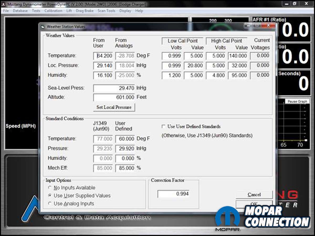Viewport: 315px width, 236px height.
Task: Enable Use User Defined Standards checkbox
Action: pyautogui.click(x=163, y=127)
